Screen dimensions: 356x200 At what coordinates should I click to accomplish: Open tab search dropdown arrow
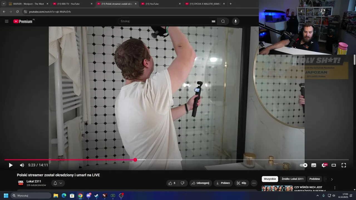click(4, 4)
